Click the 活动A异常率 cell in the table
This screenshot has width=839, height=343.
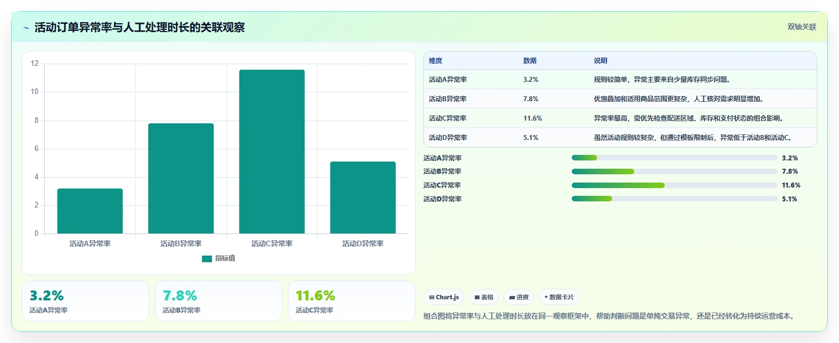448,80
